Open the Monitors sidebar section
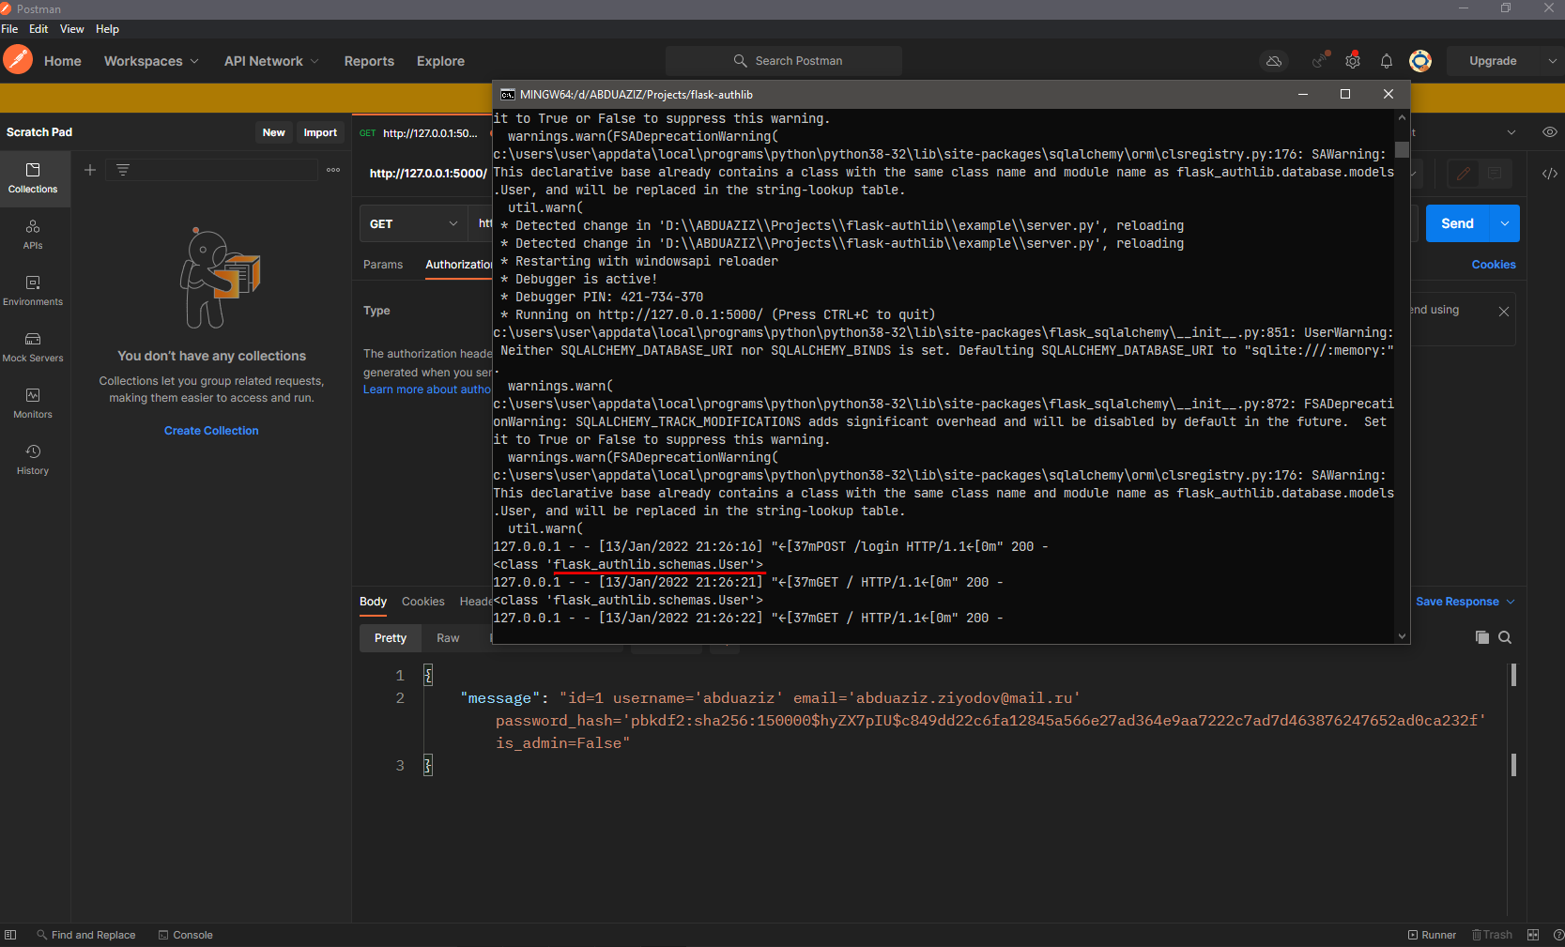The height and width of the screenshot is (947, 1565). tap(33, 403)
